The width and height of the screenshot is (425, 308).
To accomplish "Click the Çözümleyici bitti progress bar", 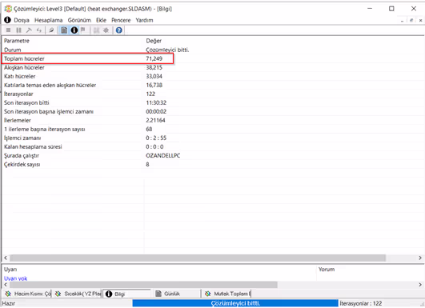I will pos(235,303).
